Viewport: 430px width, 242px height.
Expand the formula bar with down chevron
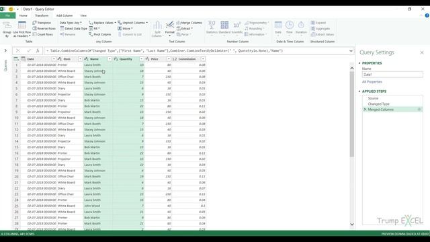point(351,51)
